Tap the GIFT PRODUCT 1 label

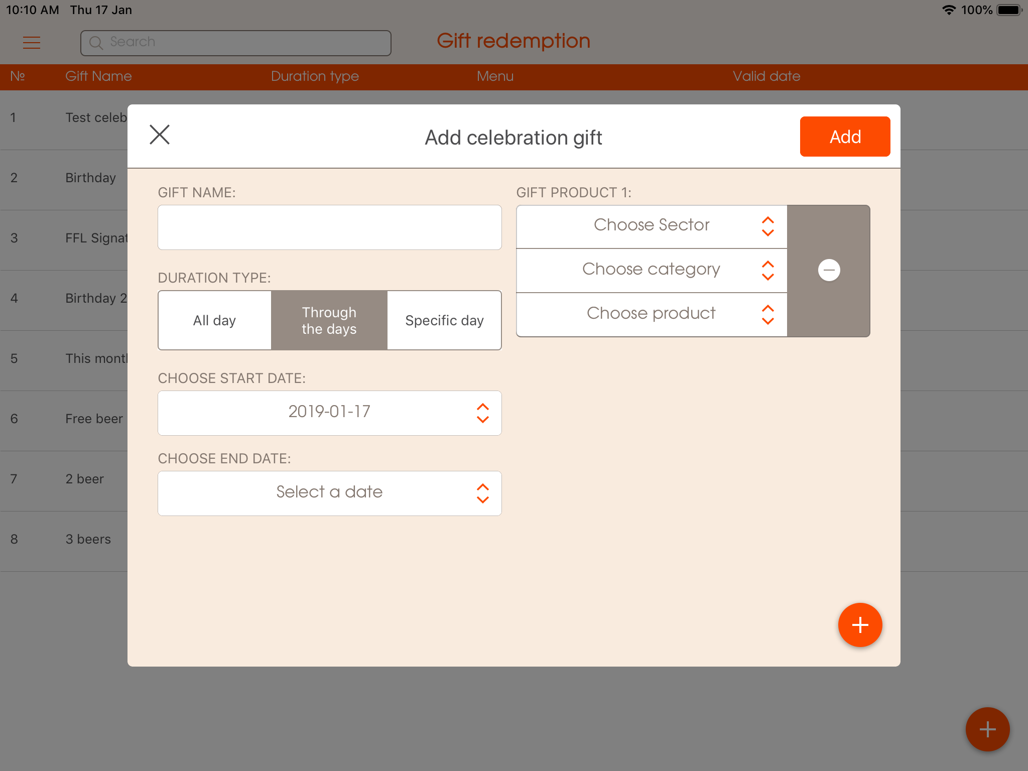click(x=574, y=193)
